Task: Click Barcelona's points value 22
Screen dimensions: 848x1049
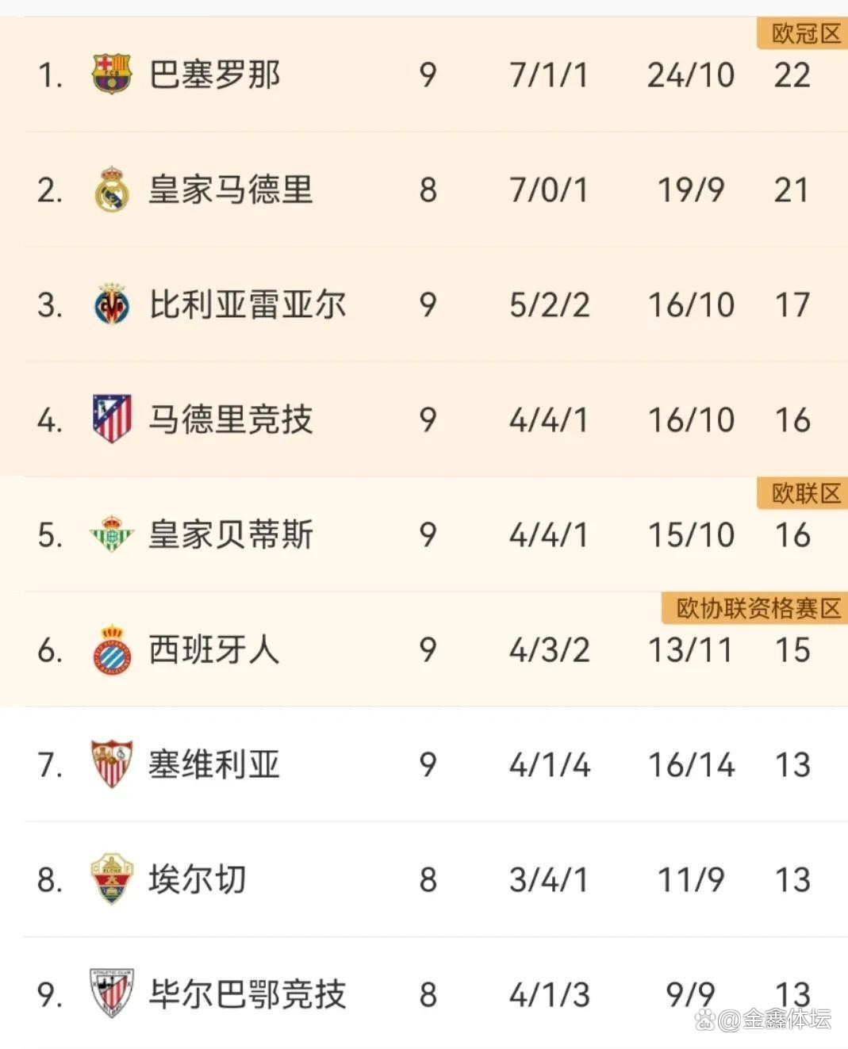Action: coord(792,75)
